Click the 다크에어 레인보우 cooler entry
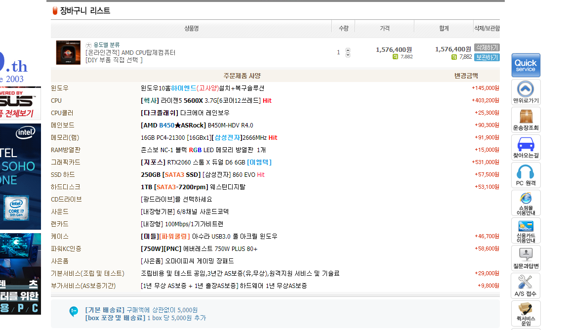Screen dimensions: 567x330 point(185,113)
